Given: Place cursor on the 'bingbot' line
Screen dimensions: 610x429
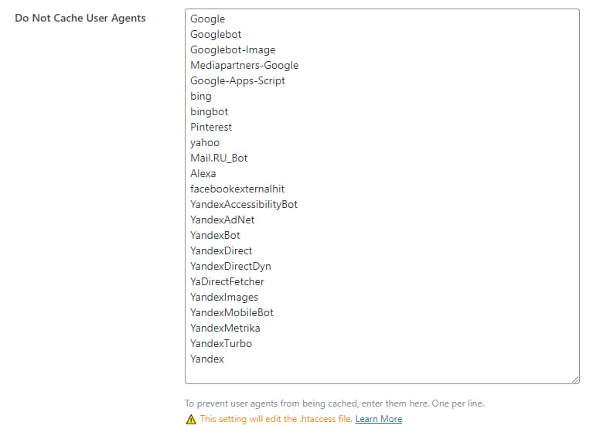Looking at the screenshot, I should pos(210,111).
